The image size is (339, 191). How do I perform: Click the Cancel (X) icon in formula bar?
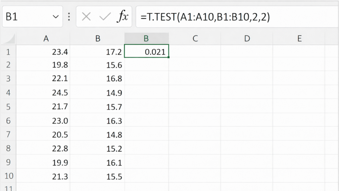86,17
